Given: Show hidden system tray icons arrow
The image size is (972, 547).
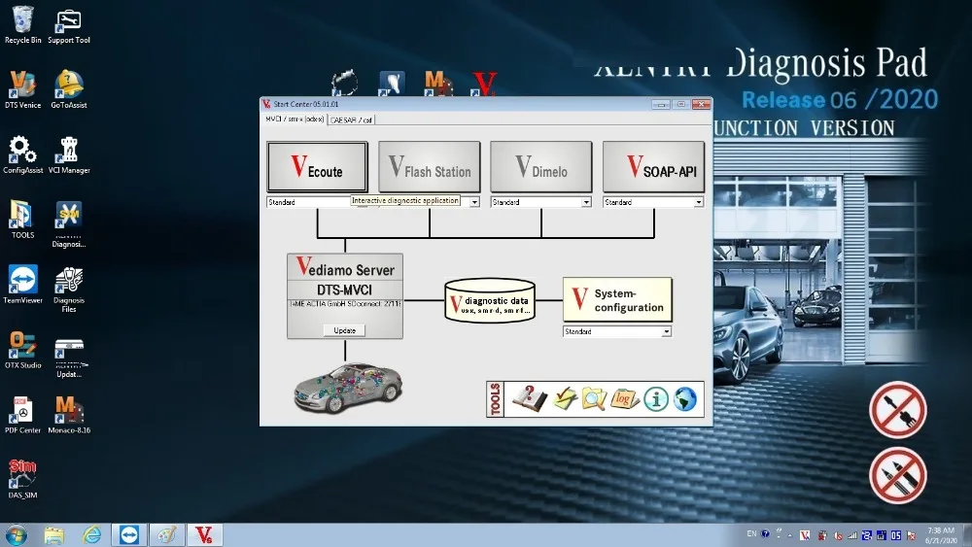Looking at the screenshot, I should (789, 535).
